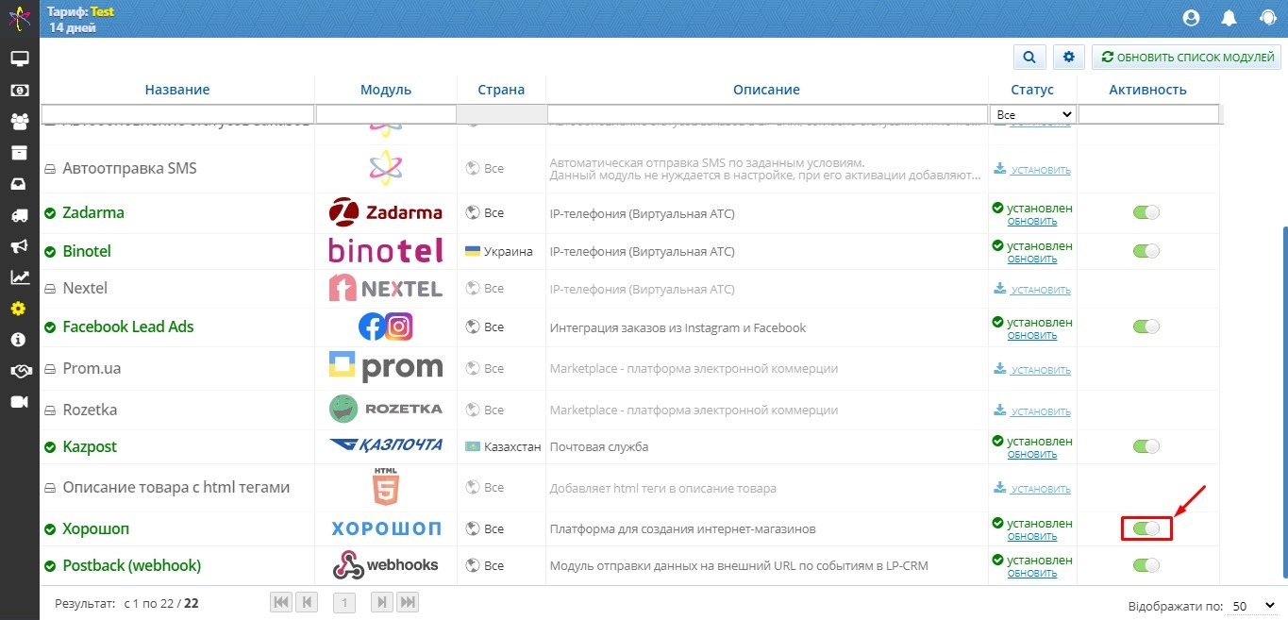Image resolution: width=1288 pixels, height=620 pixels.
Task: Click the LP-CRM logo in top-left corner
Action: (19, 17)
